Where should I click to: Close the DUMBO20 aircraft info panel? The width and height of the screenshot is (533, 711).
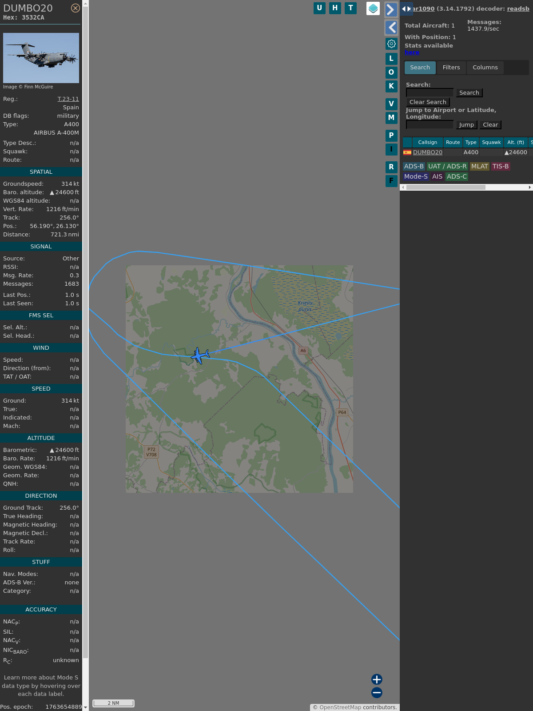pos(76,8)
